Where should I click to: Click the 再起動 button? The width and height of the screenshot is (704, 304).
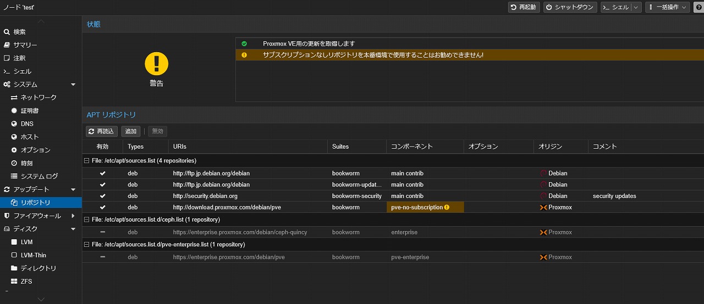tap(524, 7)
